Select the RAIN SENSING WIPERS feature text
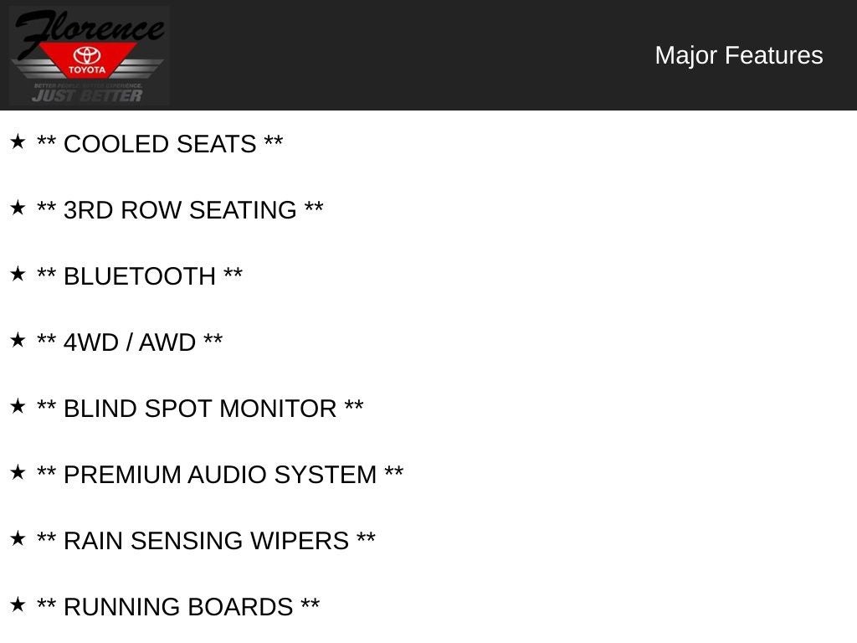Screen dimensions: 857x643 pyautogui.click(x=206, y=541)
